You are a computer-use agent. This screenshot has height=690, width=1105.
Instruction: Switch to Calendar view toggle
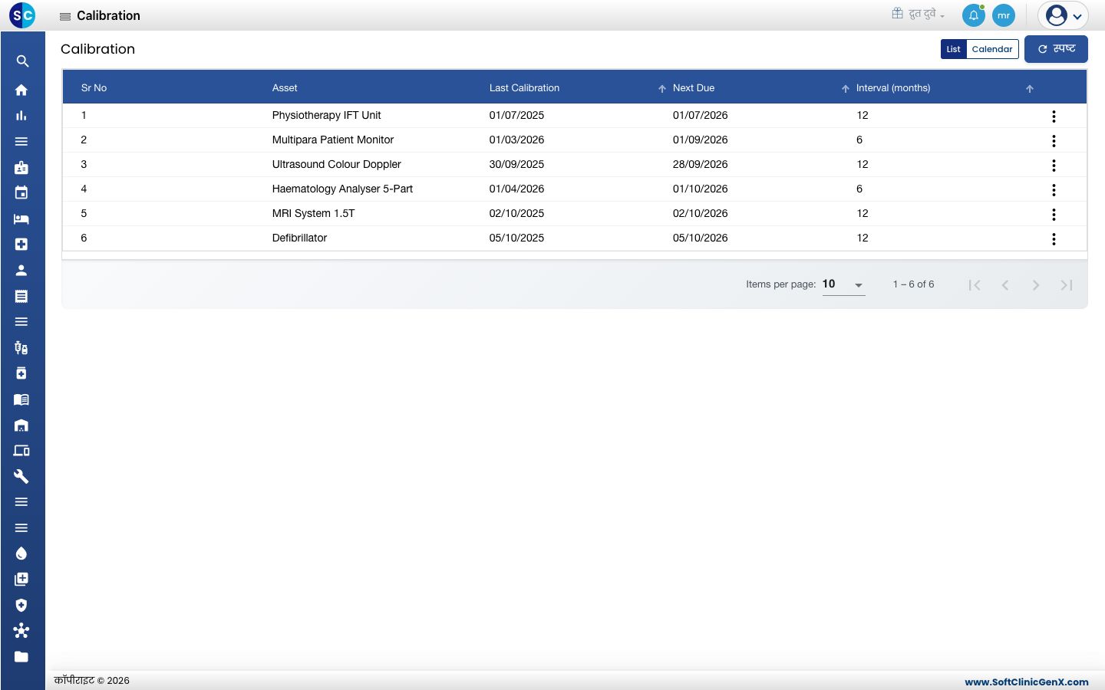[x=992, y=49]
